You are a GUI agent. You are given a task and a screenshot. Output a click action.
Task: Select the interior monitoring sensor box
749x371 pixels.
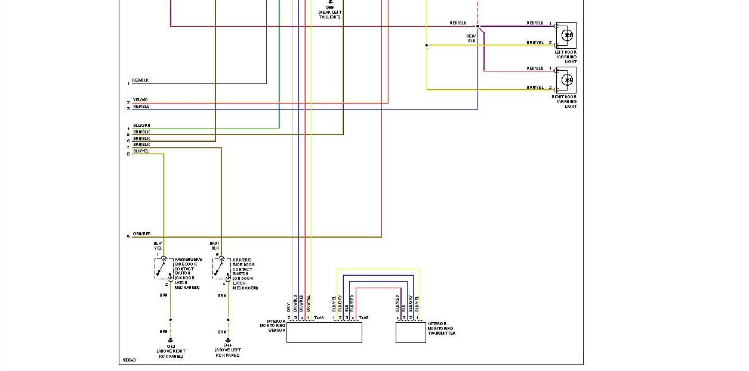324,332
